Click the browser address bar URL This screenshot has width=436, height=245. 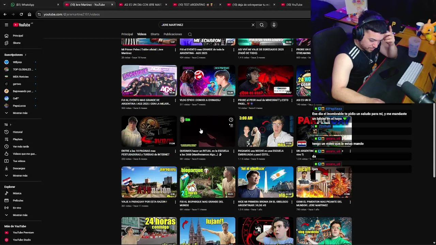[72, 14]
